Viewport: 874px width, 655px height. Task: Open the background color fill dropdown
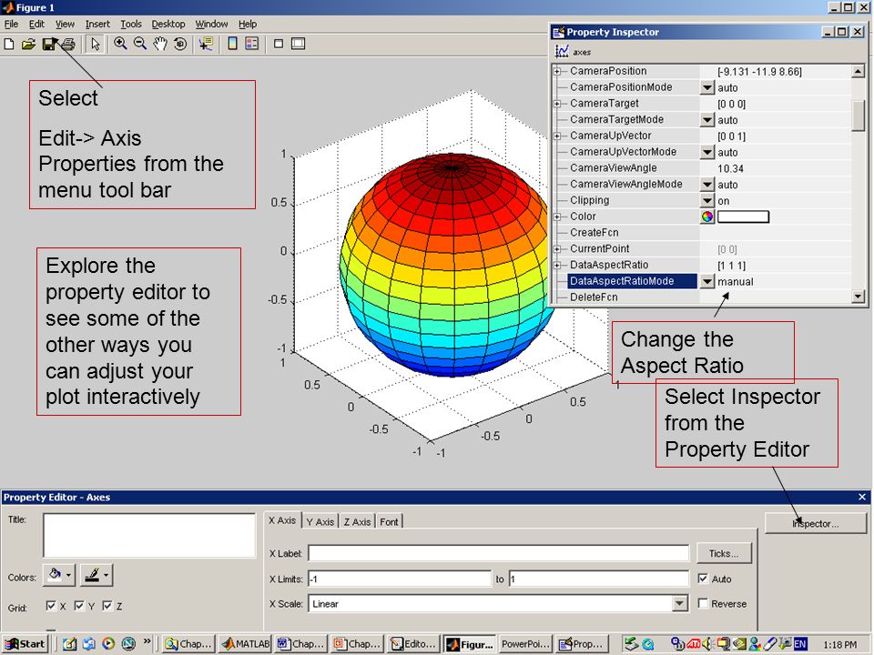(x=58, y=575)
